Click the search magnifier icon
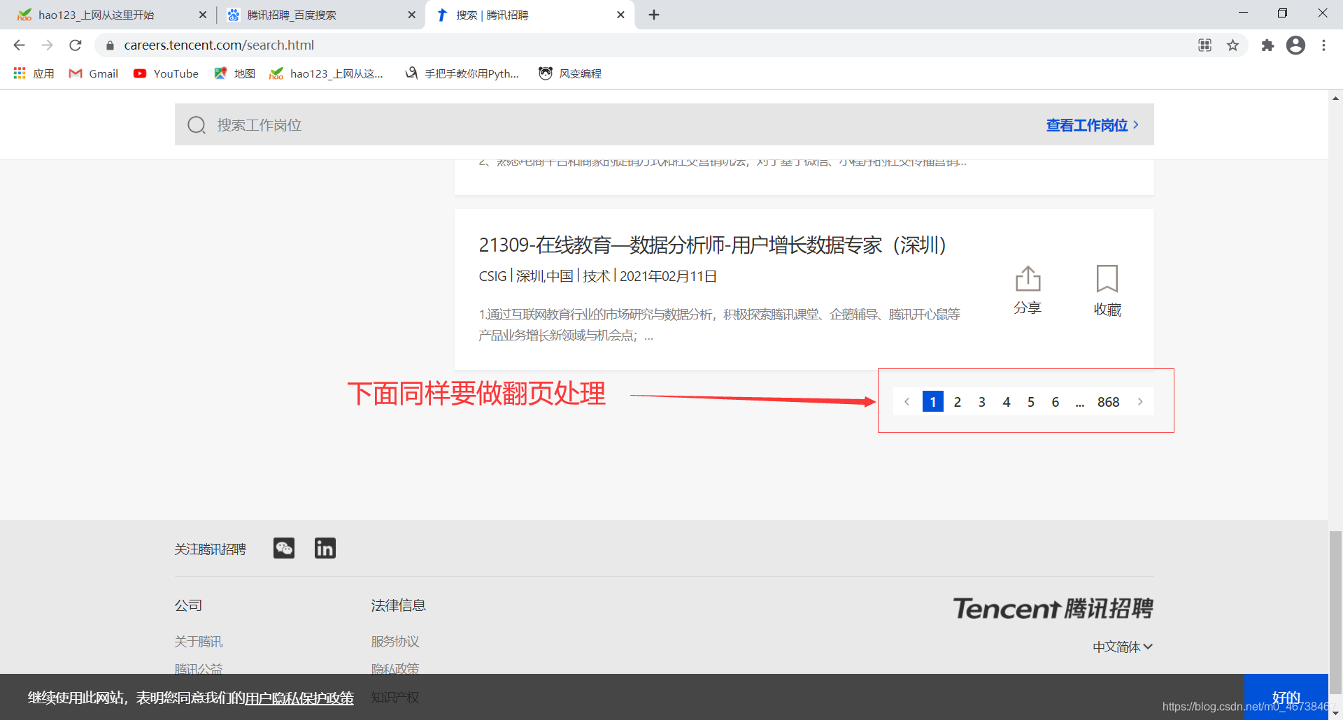Viewport: 1343px width, 720px height. (197, 125)
